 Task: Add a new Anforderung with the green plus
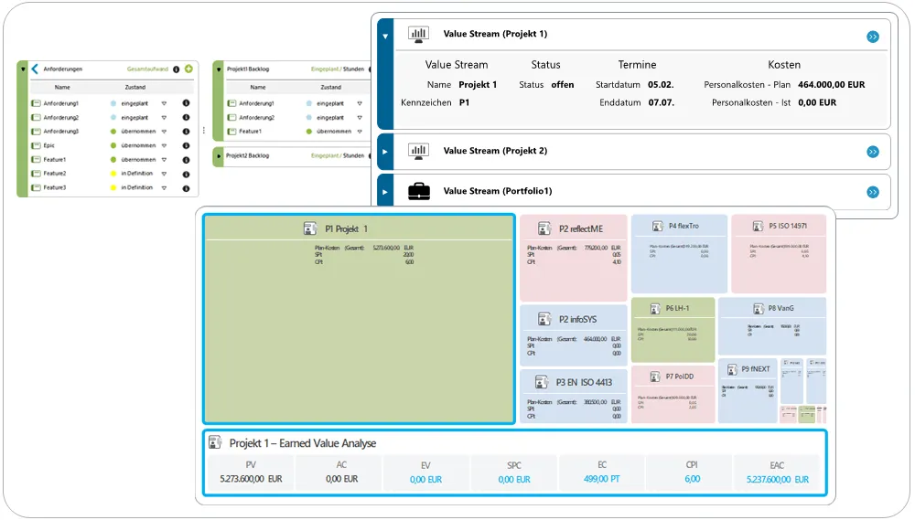tap(188, 69)
